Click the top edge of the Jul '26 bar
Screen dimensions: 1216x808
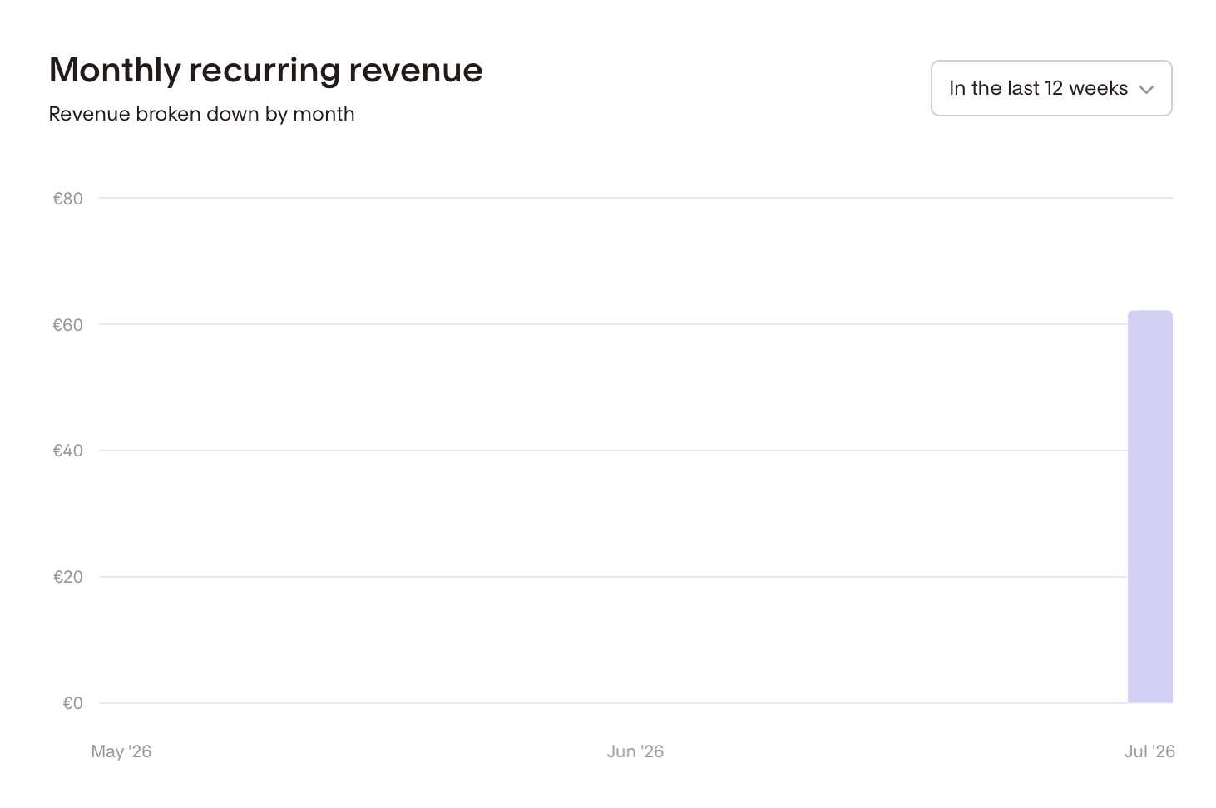point(1150,312)
